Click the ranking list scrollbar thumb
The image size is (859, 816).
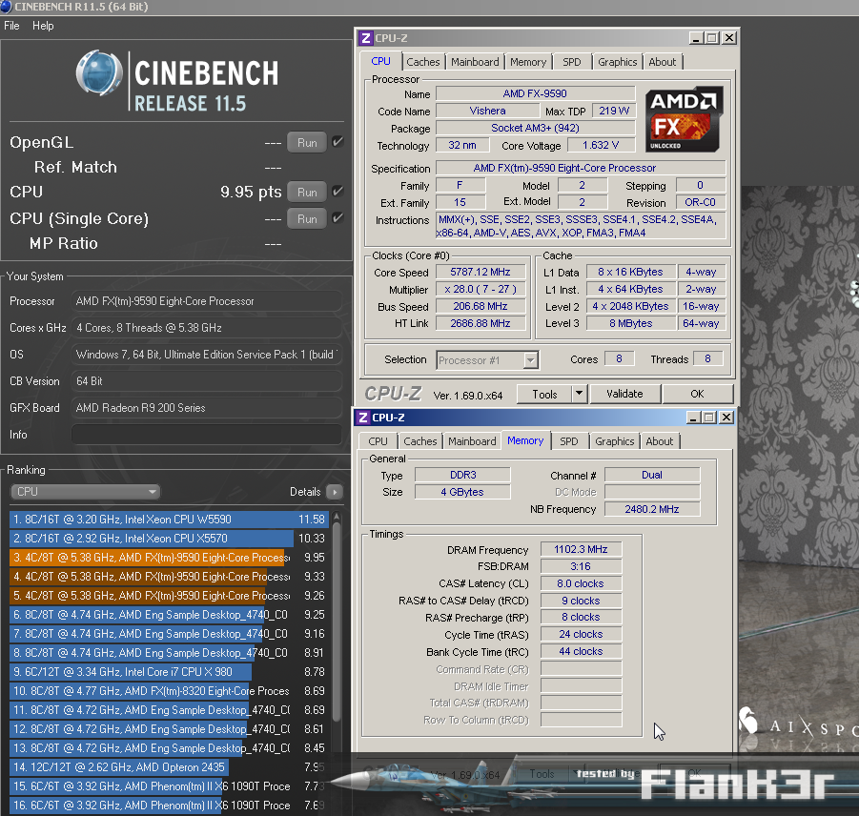[x=337, y=622]
